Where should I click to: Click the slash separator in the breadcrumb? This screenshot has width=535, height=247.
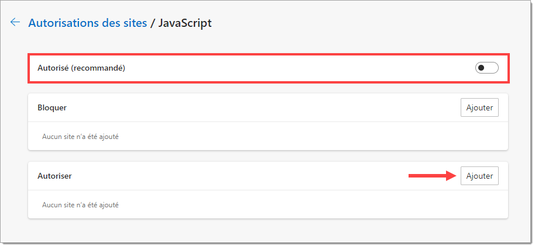[x=153, y=23]
